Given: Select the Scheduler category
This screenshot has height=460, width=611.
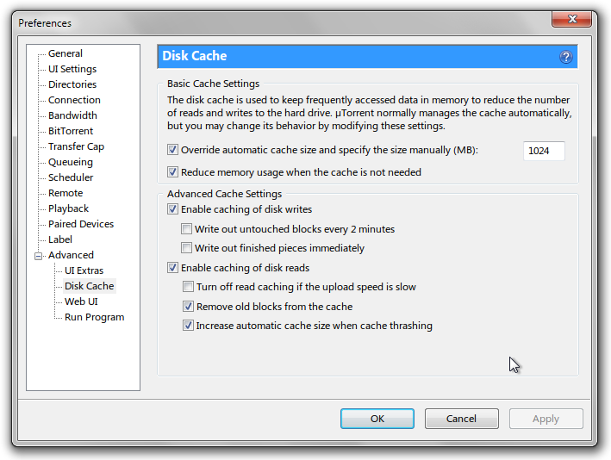Looking at the screenshot, I should (x=71, y=177).
